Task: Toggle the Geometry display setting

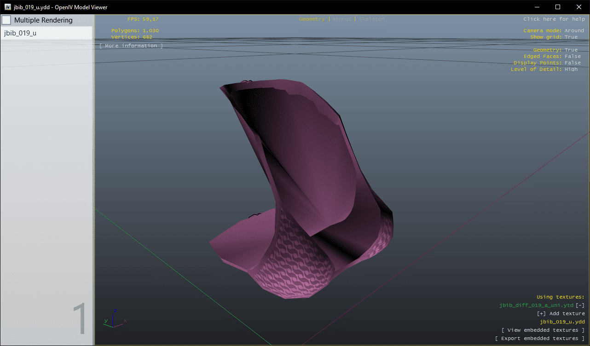Action: (571, 50)
